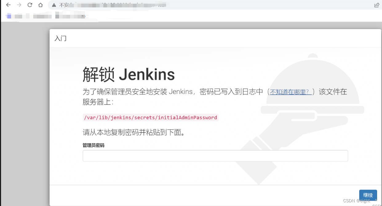Image resolution: width=382 pixels, height=206 pixels.
Task: Focus the 管理员密码 input field
Action: (x=215, y=156)
